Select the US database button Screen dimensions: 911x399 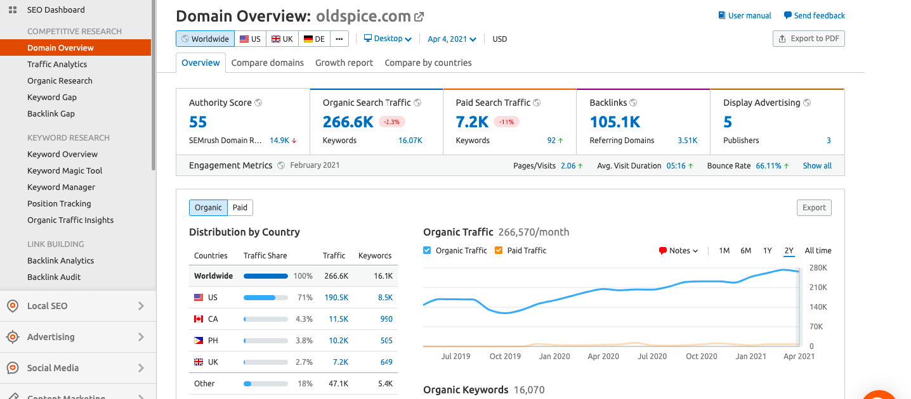250,39
